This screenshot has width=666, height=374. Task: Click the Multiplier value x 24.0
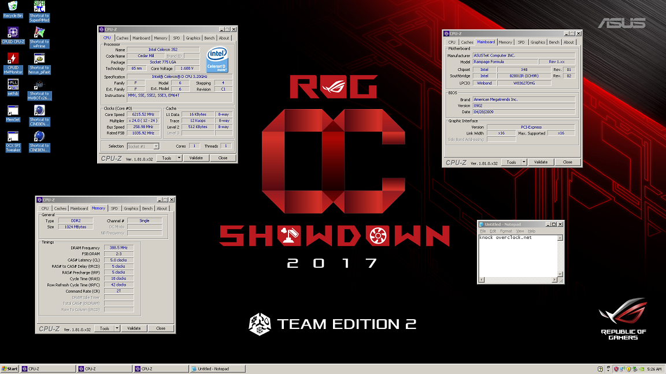[143, 121]
